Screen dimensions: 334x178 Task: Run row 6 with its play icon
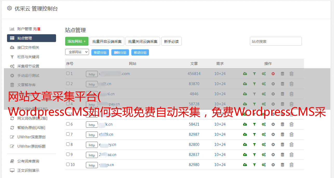tap(273, 124)
